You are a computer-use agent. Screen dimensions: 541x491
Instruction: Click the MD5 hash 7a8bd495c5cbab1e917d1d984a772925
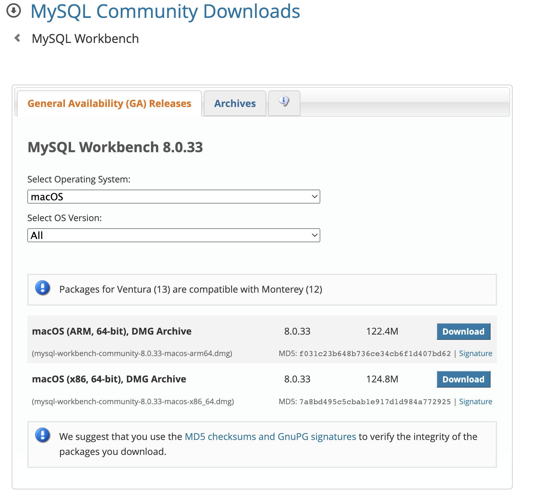[375, 402]
